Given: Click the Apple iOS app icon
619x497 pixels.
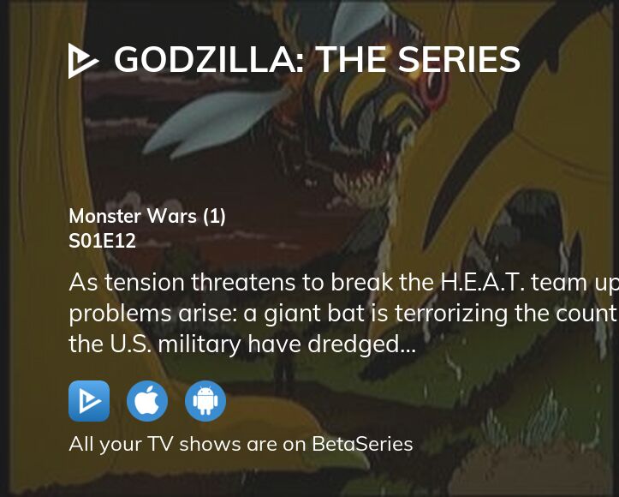Looking at the screenshot, I should pos(147,401).
